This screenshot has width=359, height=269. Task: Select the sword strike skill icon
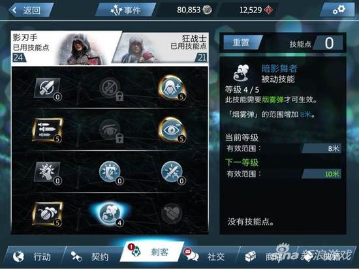pos(47,87)
